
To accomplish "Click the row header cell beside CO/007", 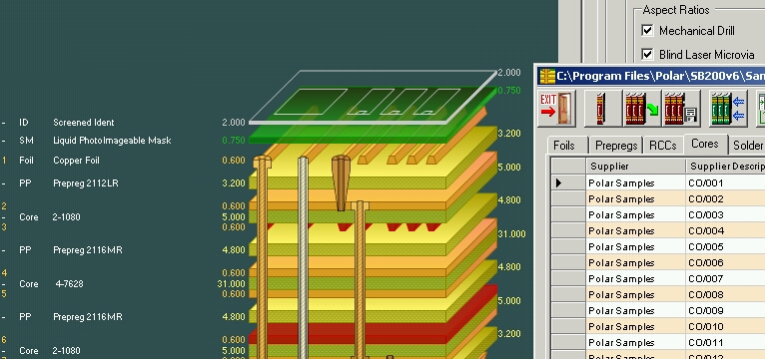I will [568, 278].
